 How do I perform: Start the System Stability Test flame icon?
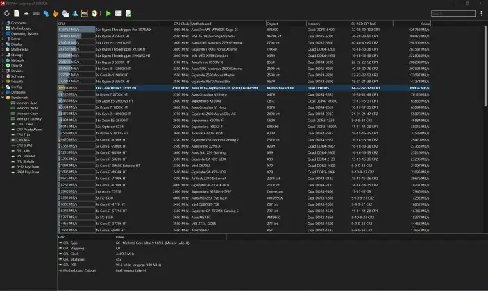click(x=56, y=13)
